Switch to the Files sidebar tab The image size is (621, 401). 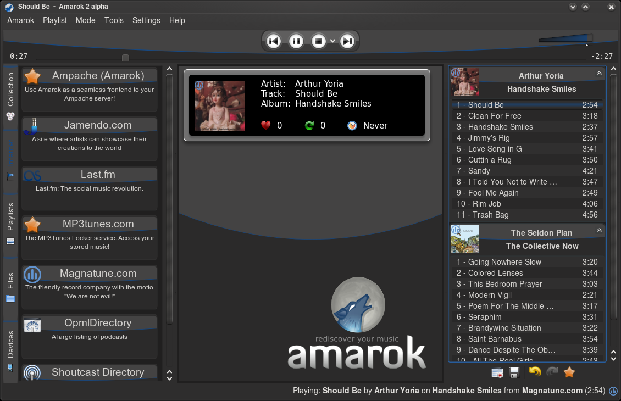coord(10,288)
